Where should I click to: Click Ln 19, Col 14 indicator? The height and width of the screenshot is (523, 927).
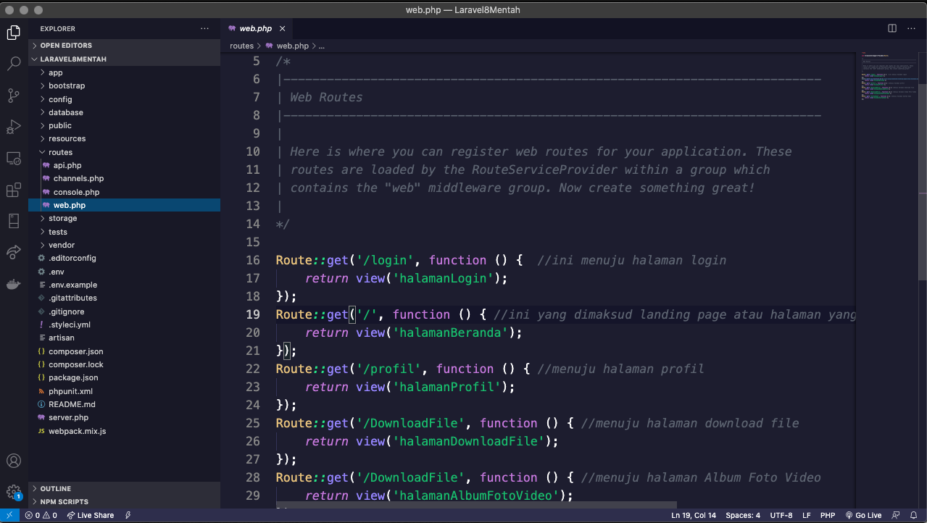(x=694, y=515)
